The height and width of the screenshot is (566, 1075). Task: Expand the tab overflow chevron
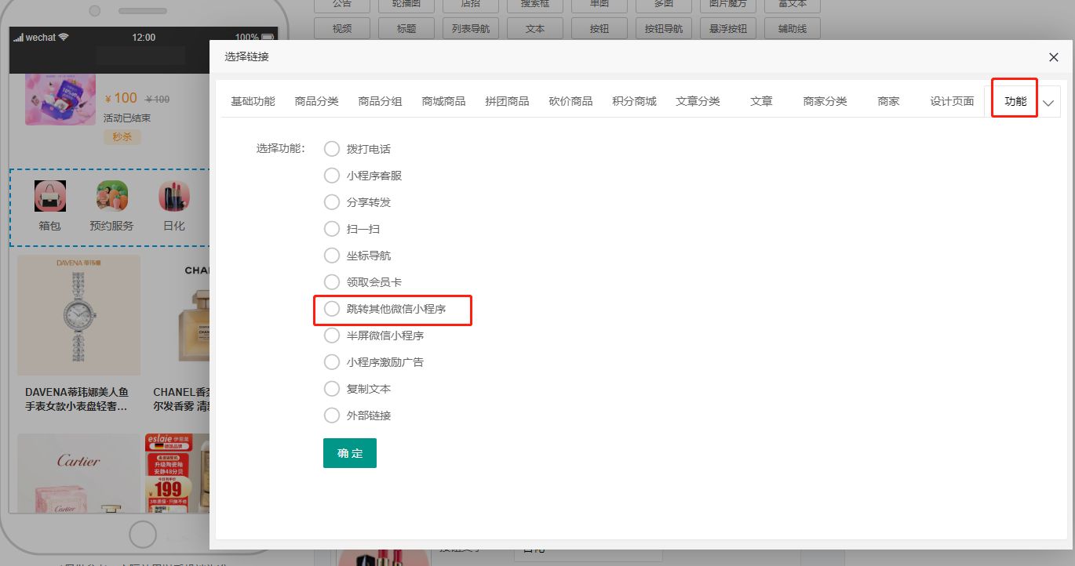tap(1048, 102)
